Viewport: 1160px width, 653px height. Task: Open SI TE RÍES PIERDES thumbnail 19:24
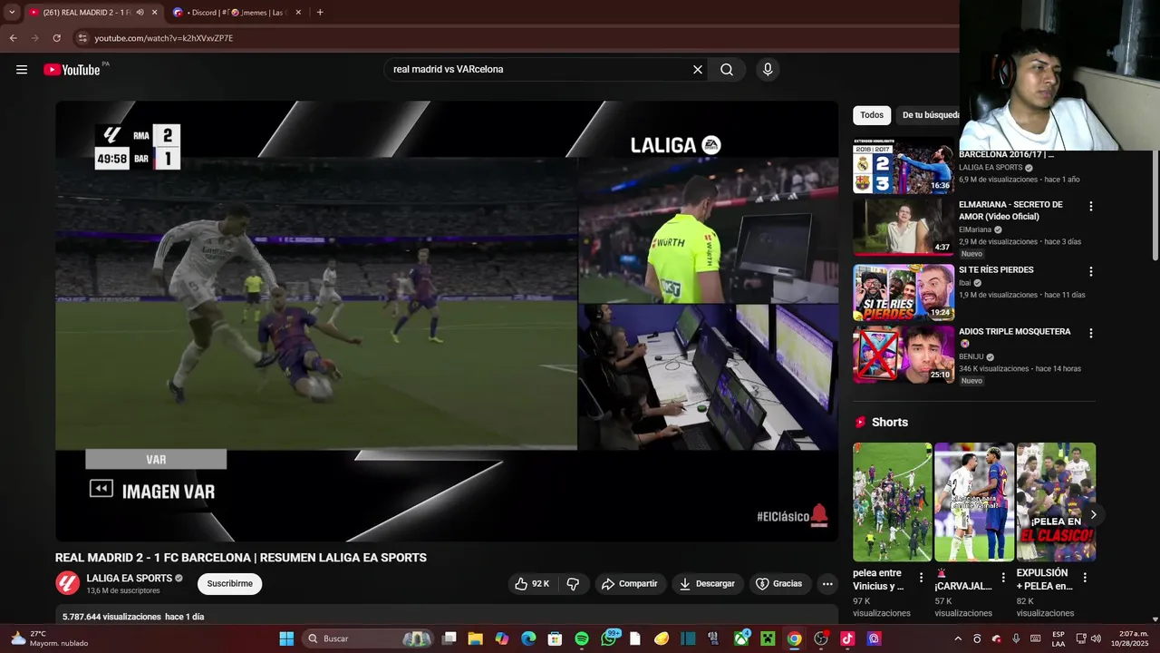(904, 292)
